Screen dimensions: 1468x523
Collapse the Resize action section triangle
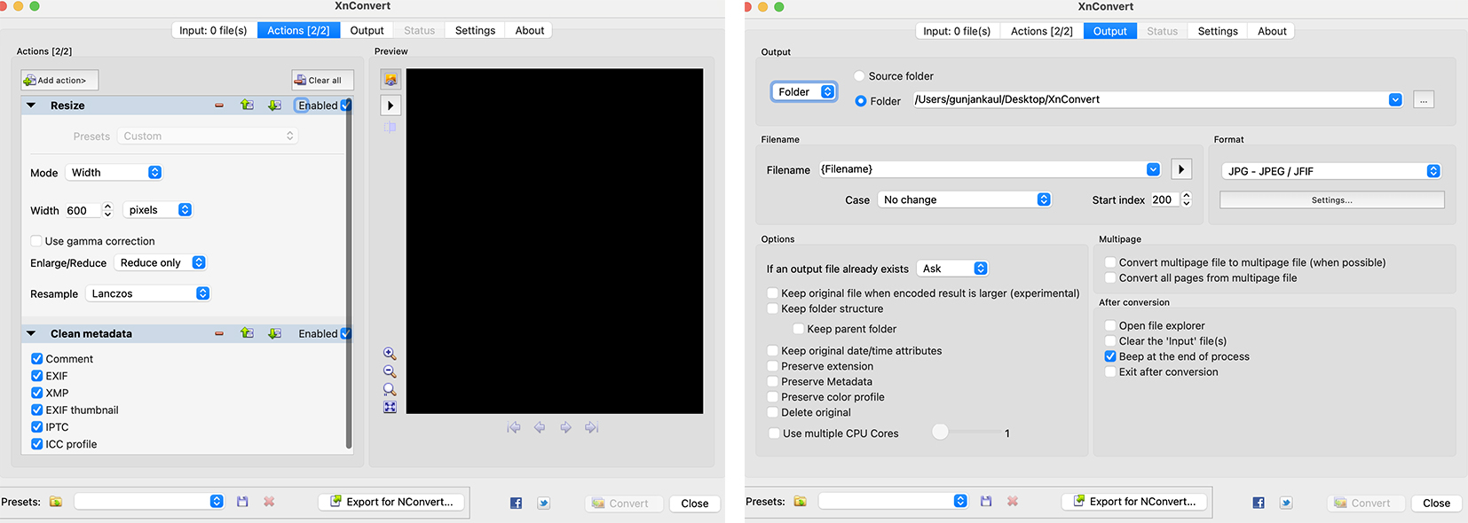point(31,105)
